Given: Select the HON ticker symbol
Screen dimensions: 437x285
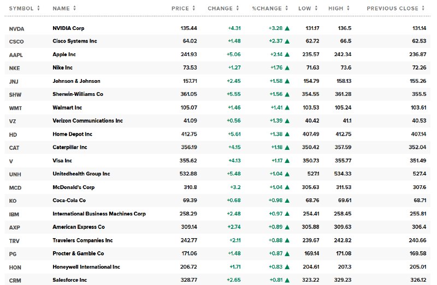Looking at the screenshot, I should (x=15, y=267).
